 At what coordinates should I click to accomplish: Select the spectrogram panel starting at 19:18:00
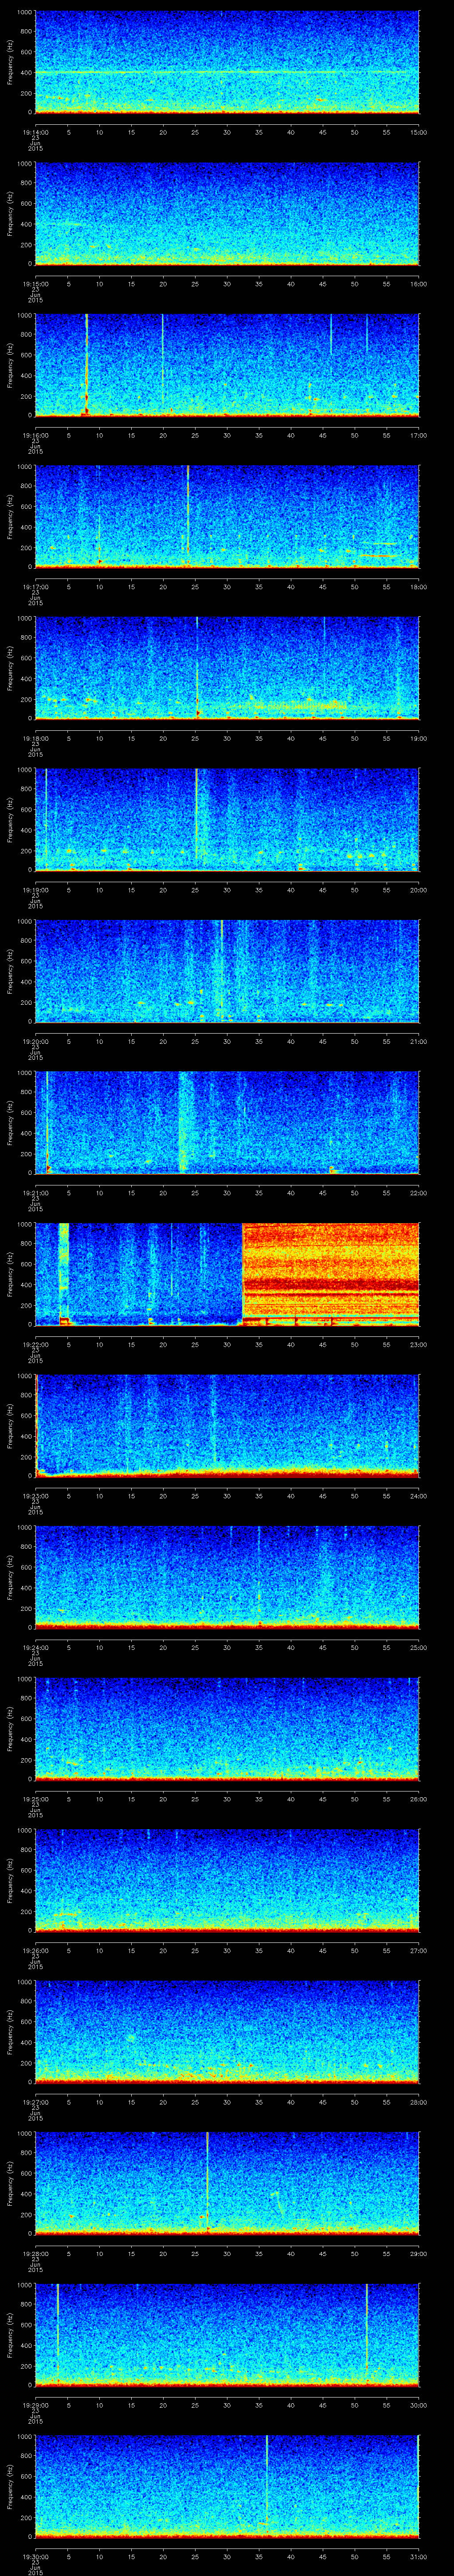point(227,668)
